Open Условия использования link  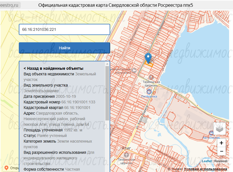[x=205, y=169]
